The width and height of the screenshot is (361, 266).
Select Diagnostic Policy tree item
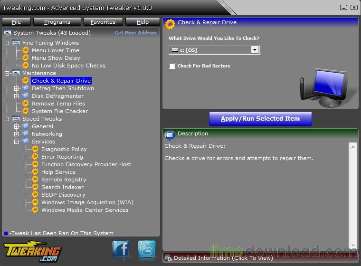(64, 149)
